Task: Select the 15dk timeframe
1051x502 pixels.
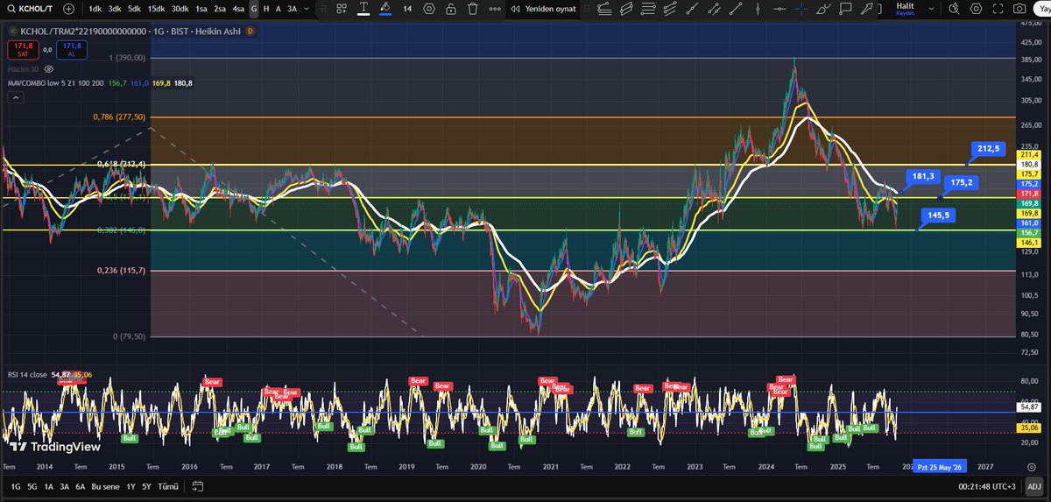Action: click(156, 8)
